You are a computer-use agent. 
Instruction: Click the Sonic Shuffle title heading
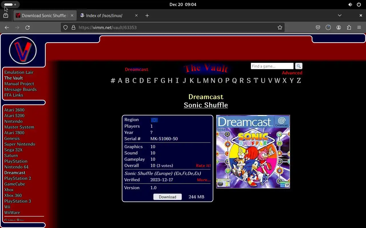206,105
